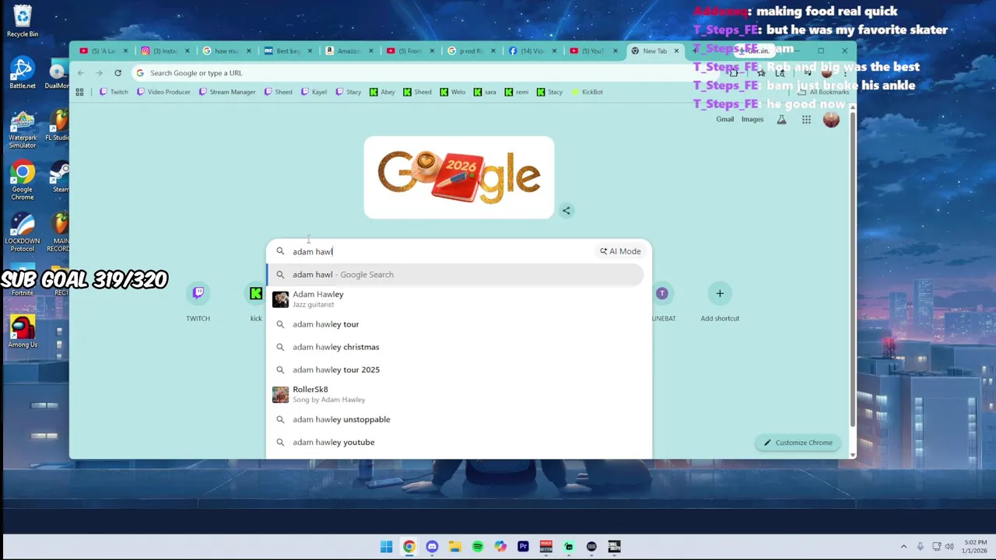Switch to the Instagram tab
The height and width of the screenshot is (560, 996).
point(164,51)
